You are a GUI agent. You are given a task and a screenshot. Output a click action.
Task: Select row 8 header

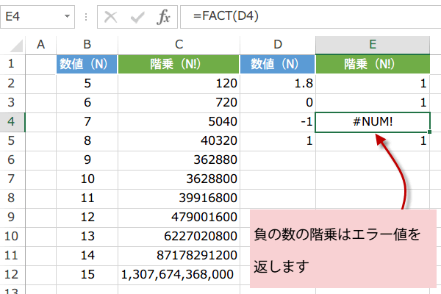(x=11, y=198)
